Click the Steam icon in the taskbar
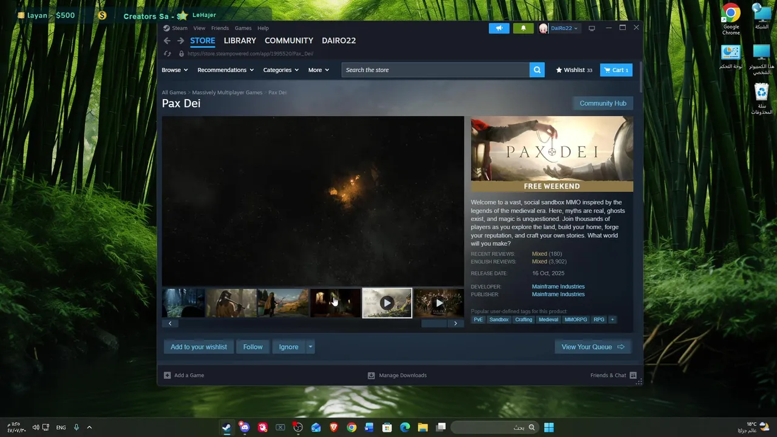The width and height of the screenshot is (777, 437). pyautogui.click(x=226, y=427)
